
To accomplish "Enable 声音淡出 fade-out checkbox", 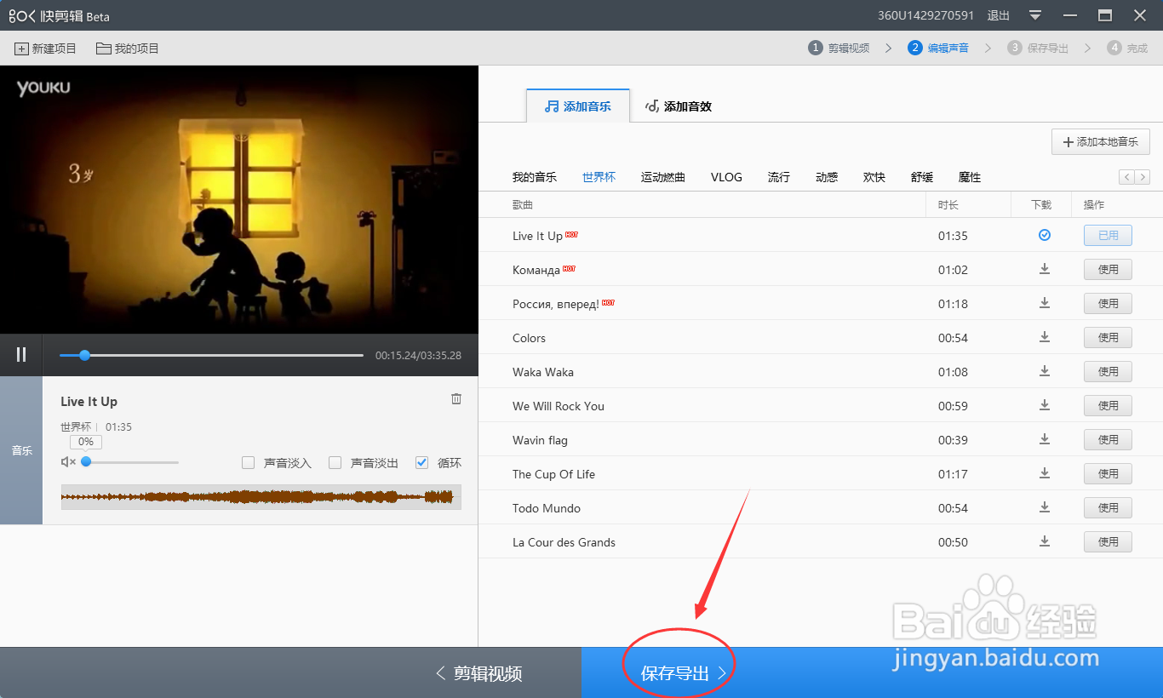I will tap(335, 463).
